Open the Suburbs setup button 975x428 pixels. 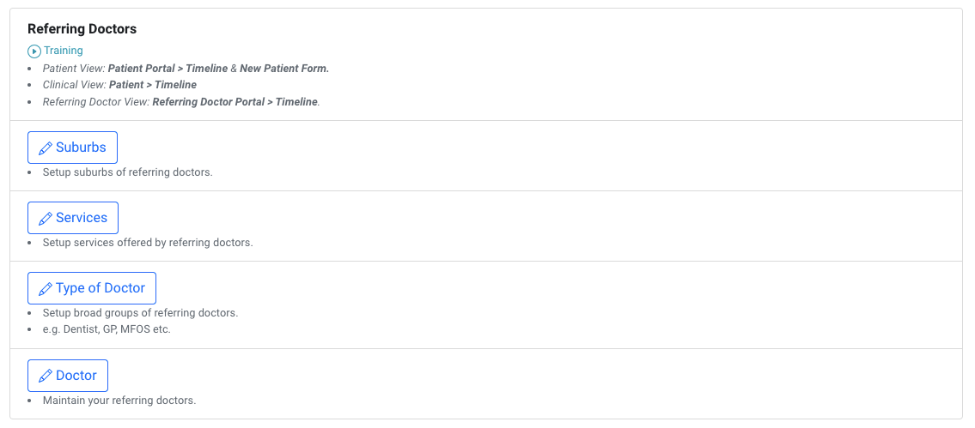(80, 148)
